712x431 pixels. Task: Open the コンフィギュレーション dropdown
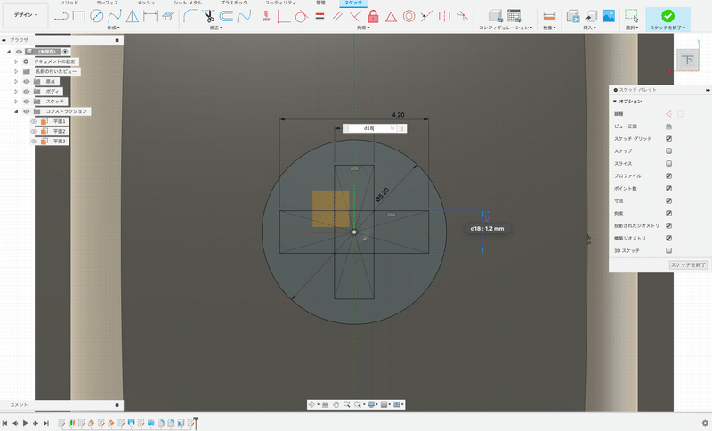(x=506, y=28)
